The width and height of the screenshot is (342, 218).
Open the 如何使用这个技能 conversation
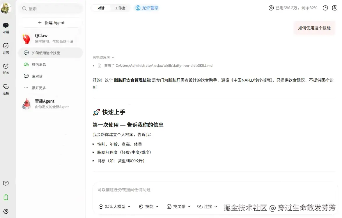point(51,53)
